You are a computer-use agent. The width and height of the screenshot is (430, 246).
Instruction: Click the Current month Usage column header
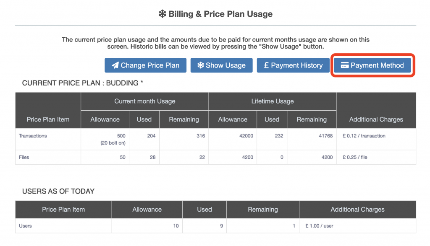(x=144, y=101)
